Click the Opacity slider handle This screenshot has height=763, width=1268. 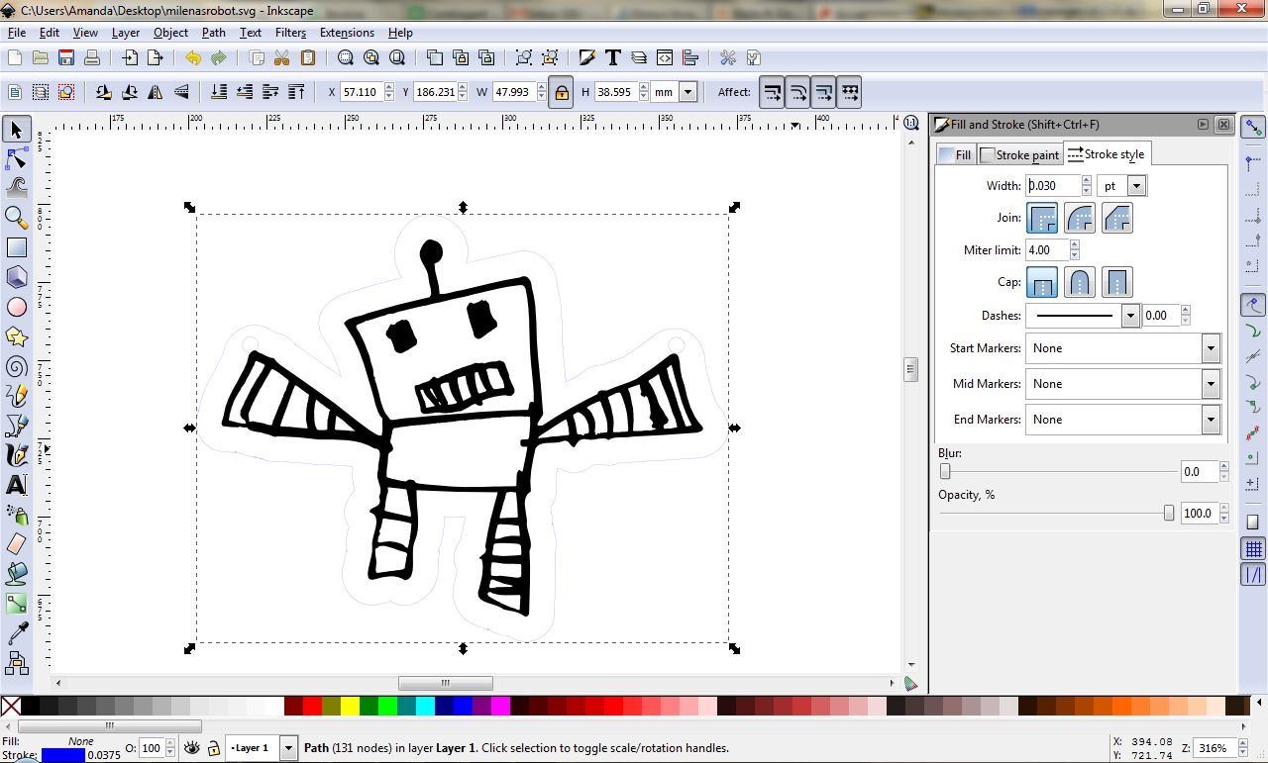[1169, 513]
